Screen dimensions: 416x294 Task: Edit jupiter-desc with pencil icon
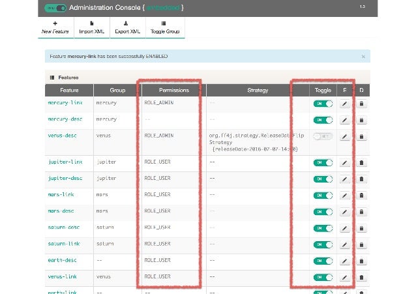[345, 179]
